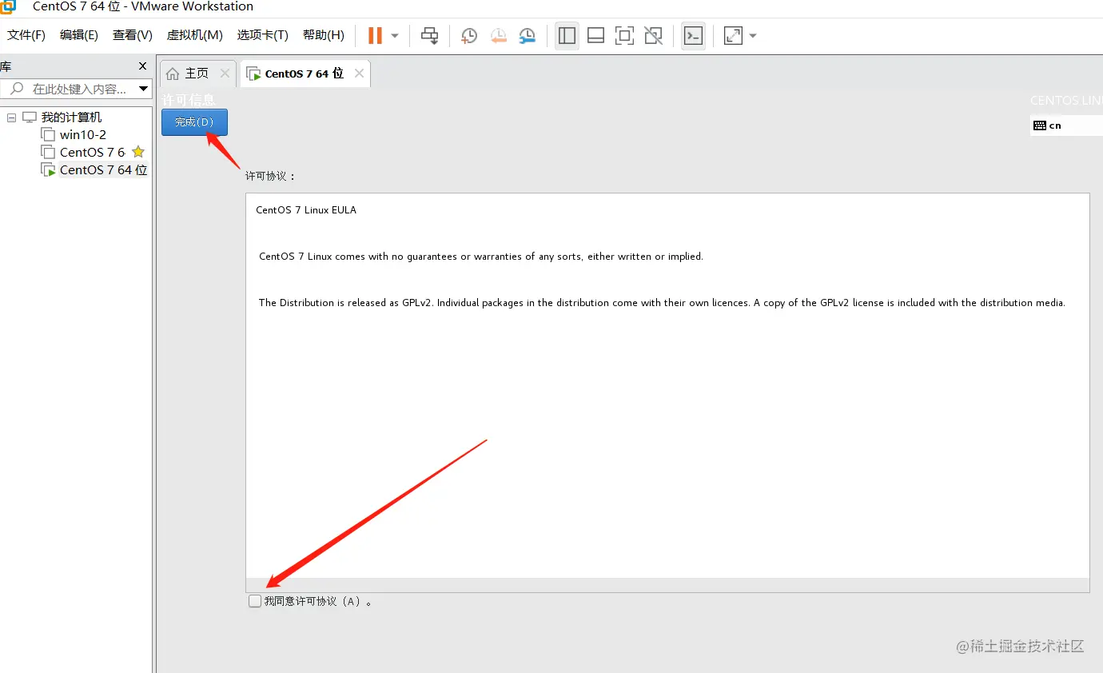Close the 主页 tab
Screen dimensions: 1103x673
pos(225,74)
